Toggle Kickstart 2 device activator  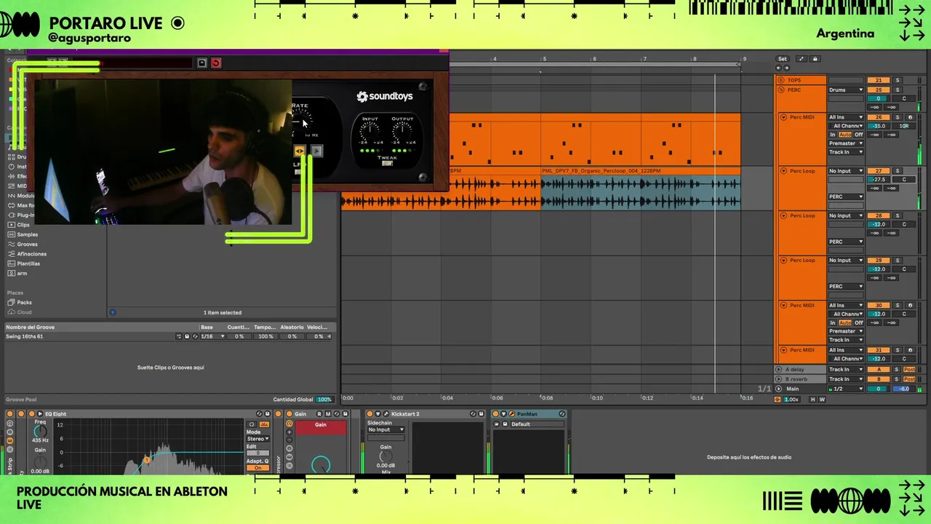tap(369, 414)
